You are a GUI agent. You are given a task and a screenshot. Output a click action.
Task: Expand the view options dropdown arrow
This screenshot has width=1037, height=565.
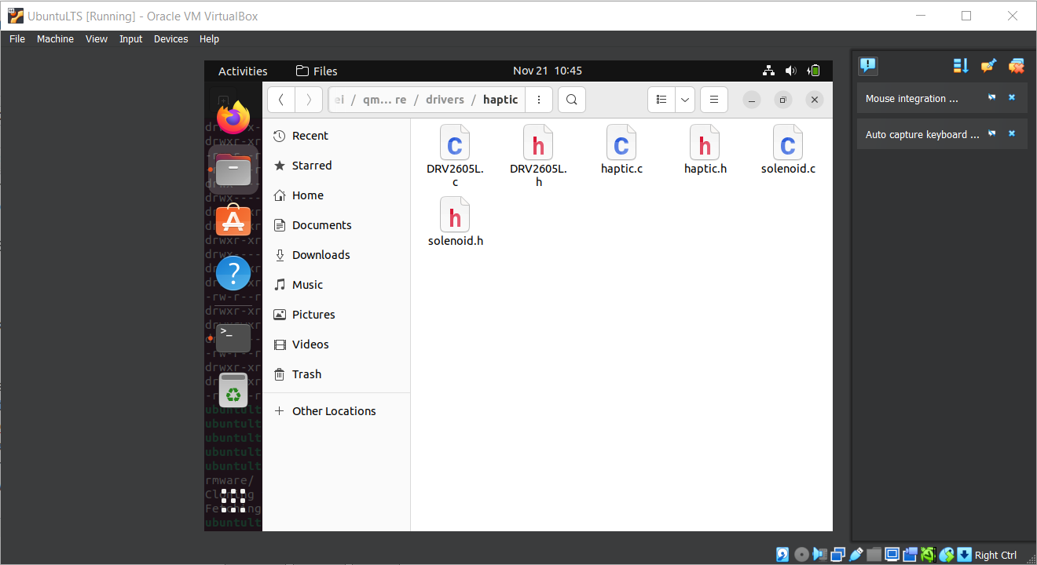click(685, 100)
